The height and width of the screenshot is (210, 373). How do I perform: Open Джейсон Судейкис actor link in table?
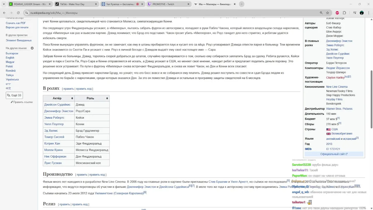click(x=57, y=105)
